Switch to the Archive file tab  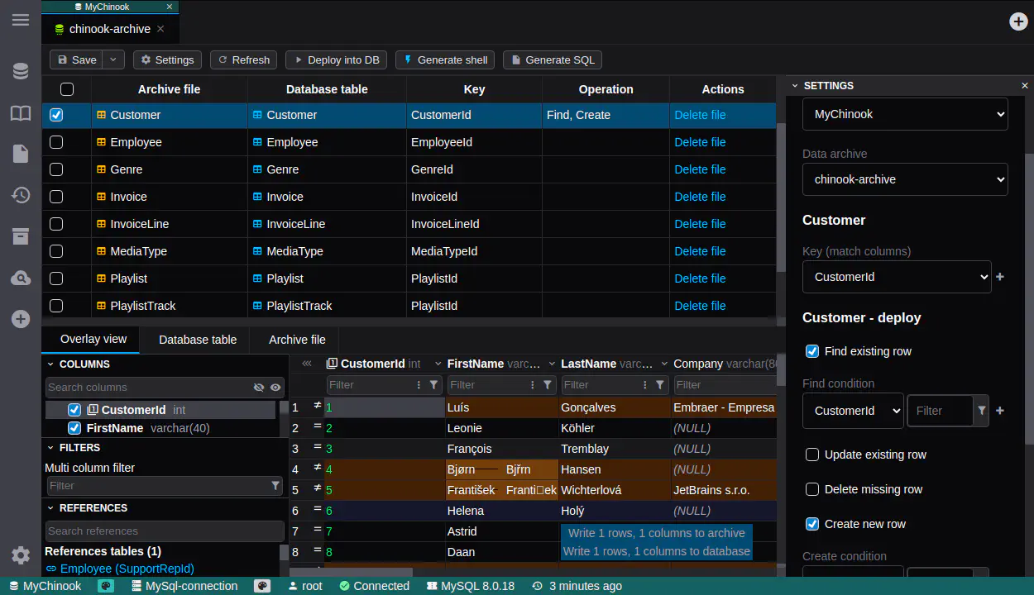297,340
